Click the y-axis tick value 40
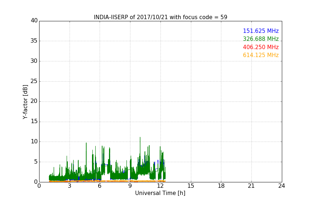Viewport: 313px width, 208px height. pyautogui.click(x=34, y=21)
